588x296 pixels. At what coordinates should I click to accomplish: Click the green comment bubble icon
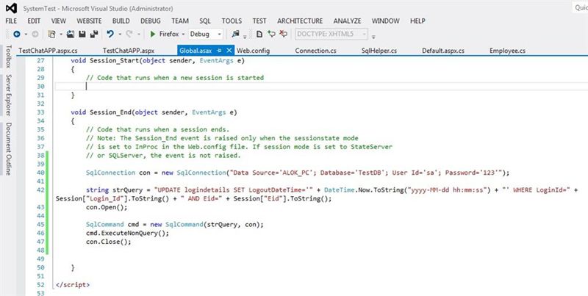(x=271, y=34)
